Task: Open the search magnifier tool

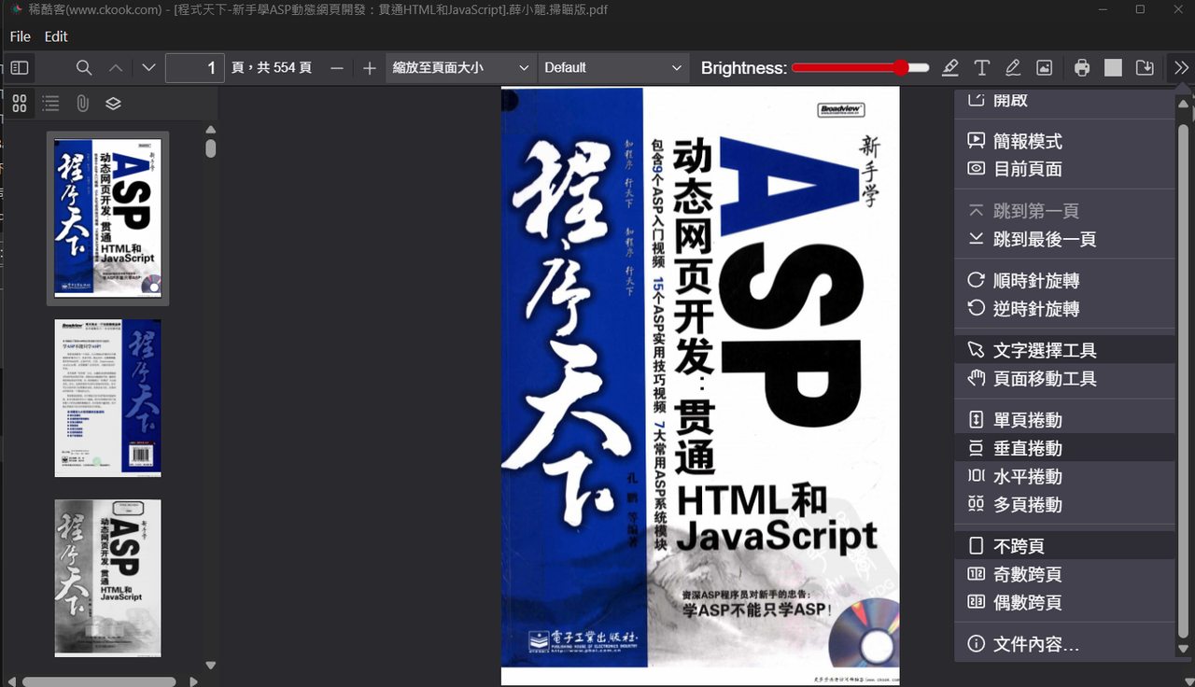Action: click(84, 68)
